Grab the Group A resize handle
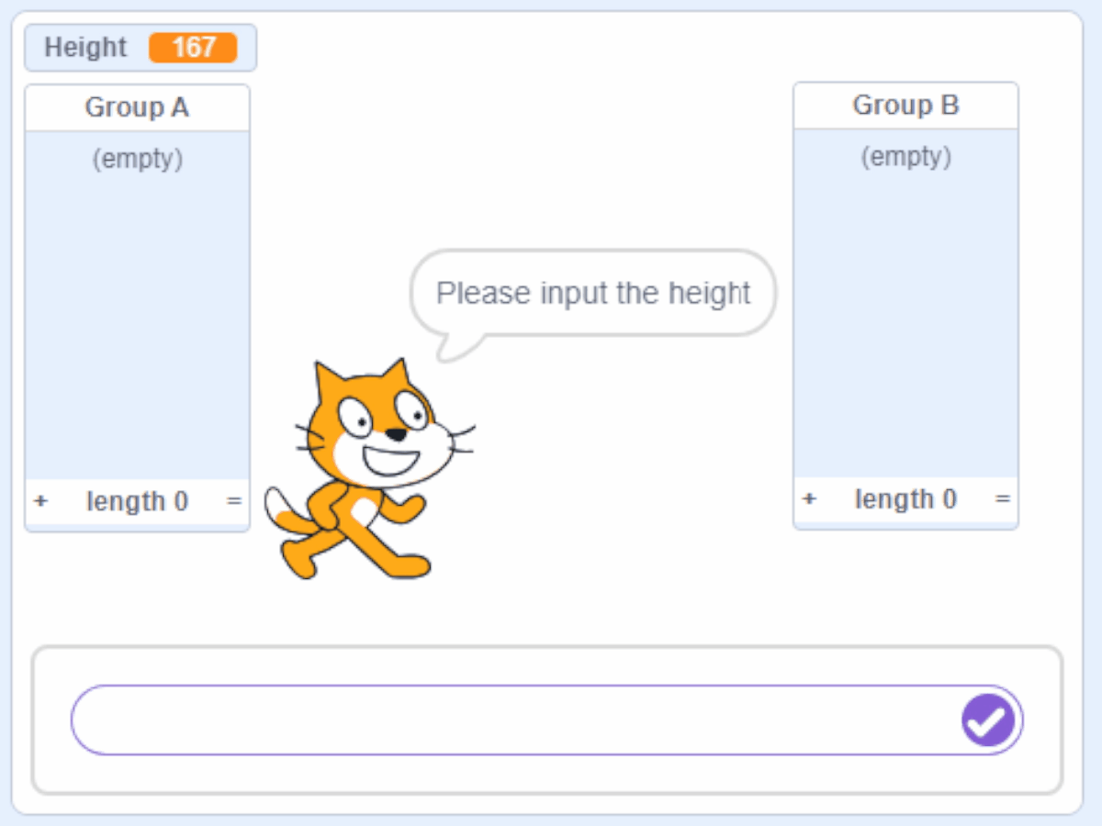This screenshot has width=1102, height=826. (x=235, y=501)
